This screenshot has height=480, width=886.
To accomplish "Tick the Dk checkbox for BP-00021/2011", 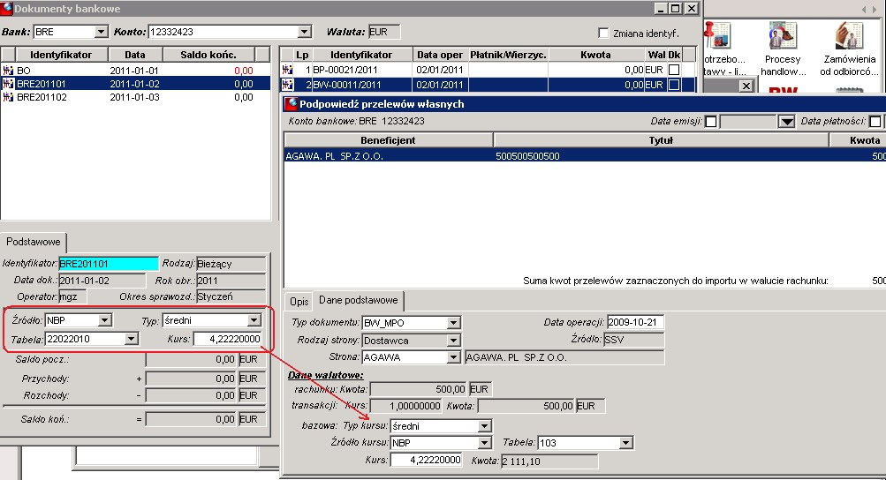I will [673, 70].
